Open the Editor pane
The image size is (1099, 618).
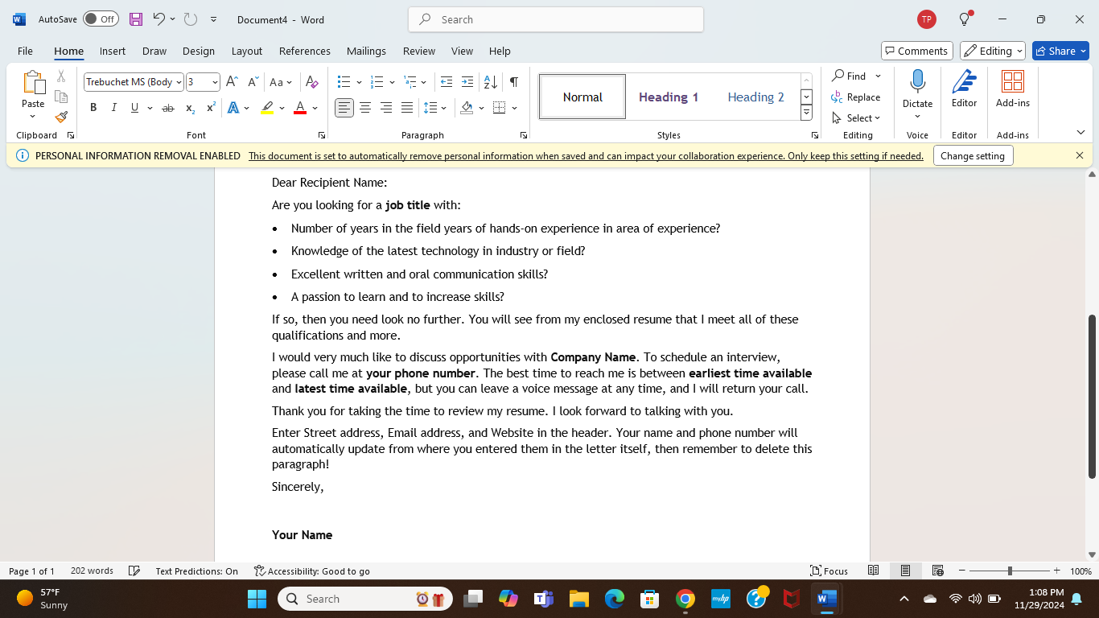pyautogui.click(x=964, y=89)
